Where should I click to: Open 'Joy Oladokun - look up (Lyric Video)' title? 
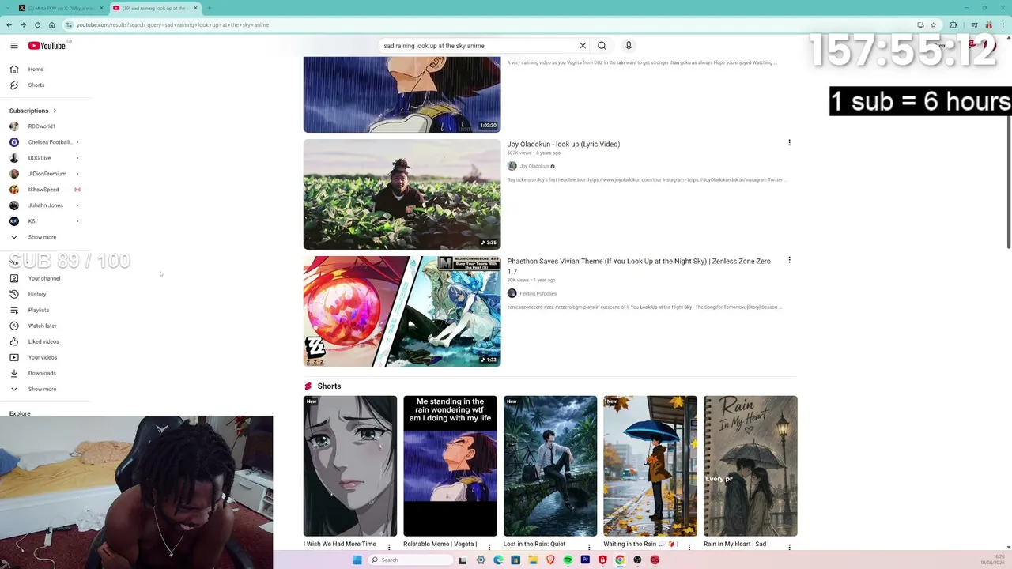point(564,145)
